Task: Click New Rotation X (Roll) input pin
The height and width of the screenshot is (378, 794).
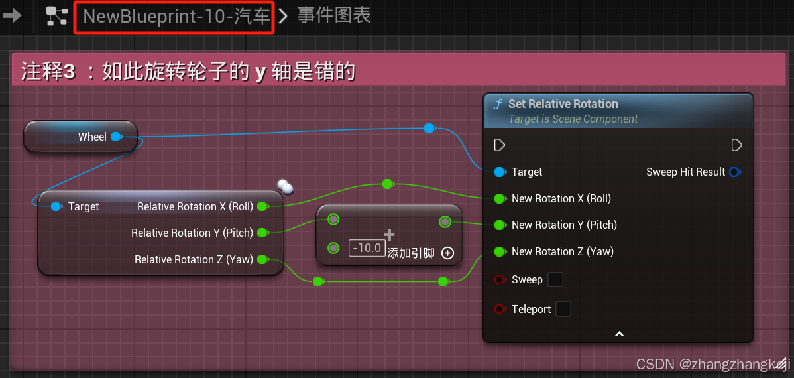Action: tap(500, 199)
